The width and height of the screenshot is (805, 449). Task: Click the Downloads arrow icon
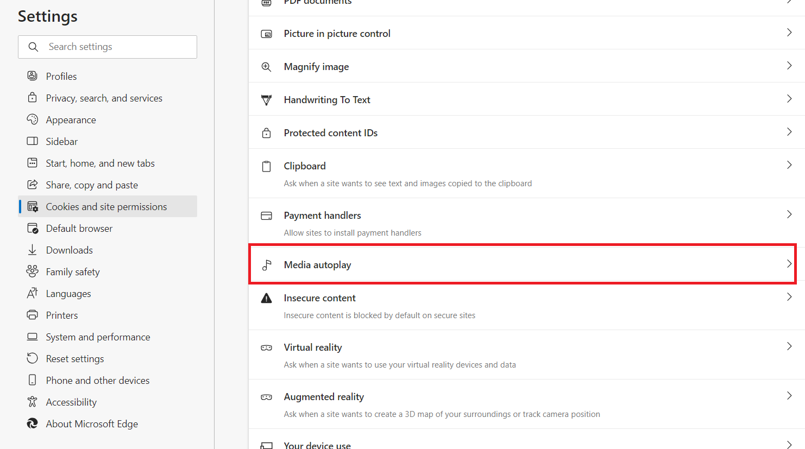pos(33,250)
